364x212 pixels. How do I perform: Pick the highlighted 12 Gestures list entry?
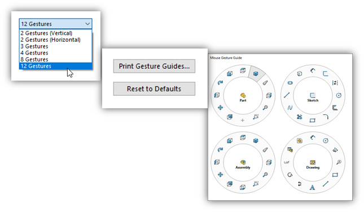(55, 66)
